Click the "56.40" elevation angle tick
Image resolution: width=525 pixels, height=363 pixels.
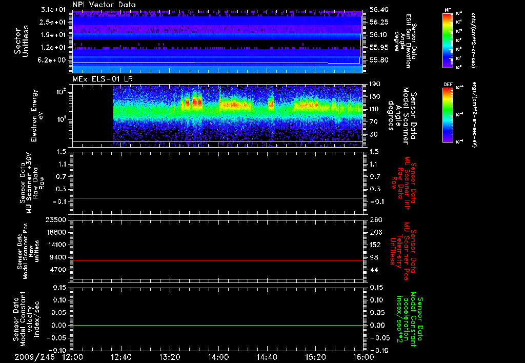[x=379, y=10]
